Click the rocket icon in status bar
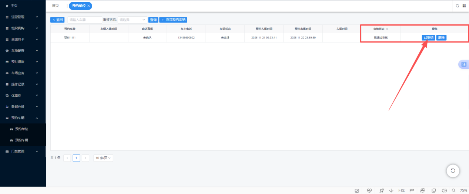This screenshot has width=469, height=194. [x=382, y=191]
